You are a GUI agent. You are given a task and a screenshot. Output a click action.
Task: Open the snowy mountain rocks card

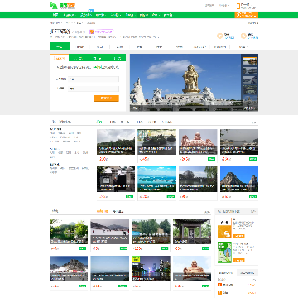click(x=69, y=268)
